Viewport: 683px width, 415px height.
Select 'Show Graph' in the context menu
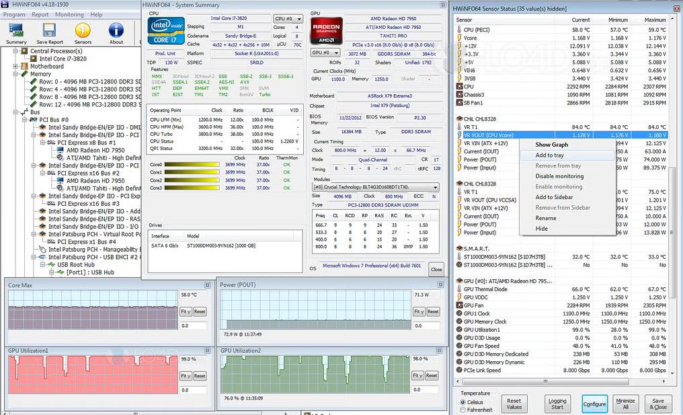(551, 145)
